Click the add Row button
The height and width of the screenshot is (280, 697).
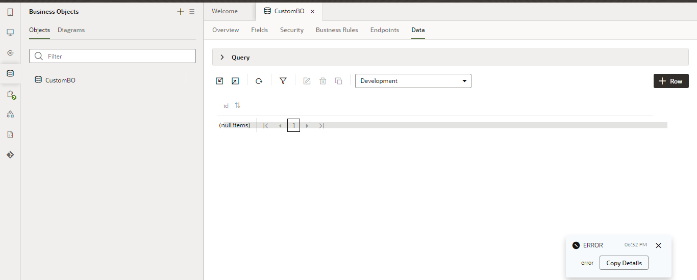671,81
